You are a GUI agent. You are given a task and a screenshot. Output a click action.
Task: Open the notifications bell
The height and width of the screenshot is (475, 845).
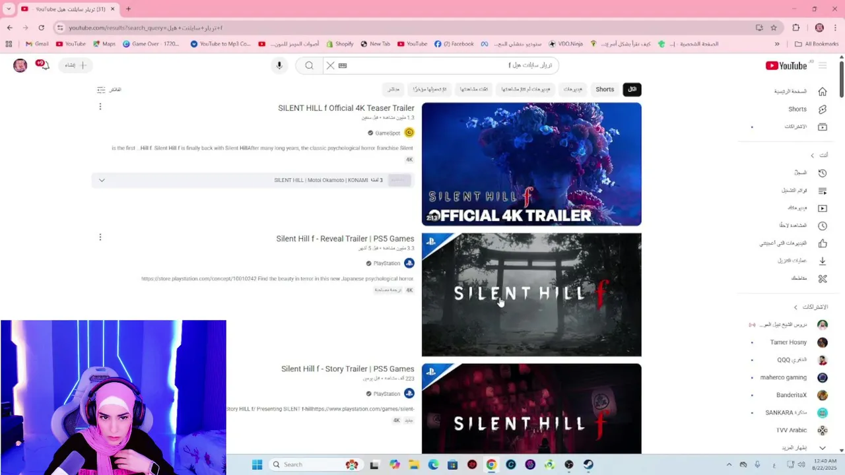pos(44,65)
